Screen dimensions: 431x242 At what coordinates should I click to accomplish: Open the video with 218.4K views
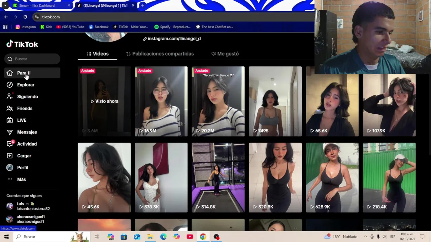pyautogui.click(x=389, y=177)
